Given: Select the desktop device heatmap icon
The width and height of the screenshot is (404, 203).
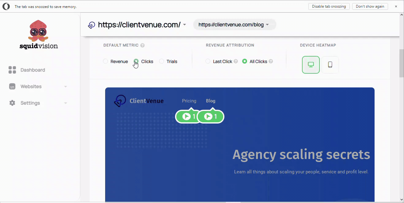Looking at the screenshot, I should tap(311, 65).
